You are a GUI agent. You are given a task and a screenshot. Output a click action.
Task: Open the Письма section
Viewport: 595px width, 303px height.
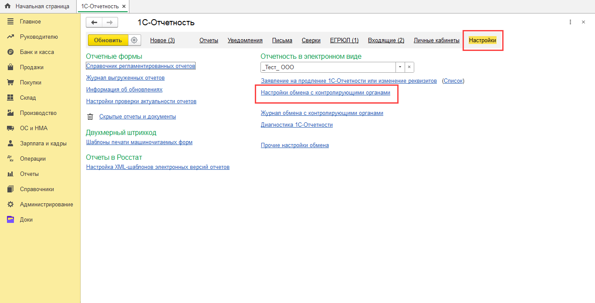tap(282, 40)
